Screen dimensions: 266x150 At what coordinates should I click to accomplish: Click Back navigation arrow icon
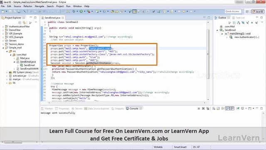tap(179, 11)
